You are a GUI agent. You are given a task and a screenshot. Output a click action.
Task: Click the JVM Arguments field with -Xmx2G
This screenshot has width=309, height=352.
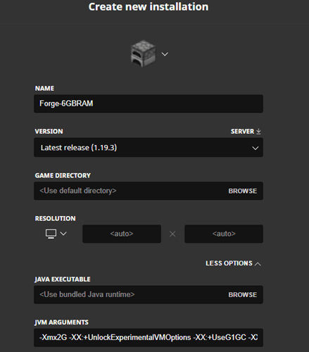coord(149,337)
